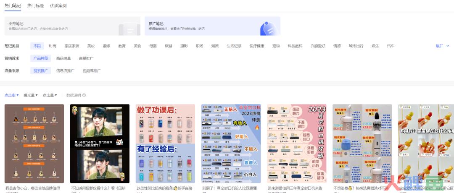Select the 直播推广 marketing goal

click(x=86, y=58)
